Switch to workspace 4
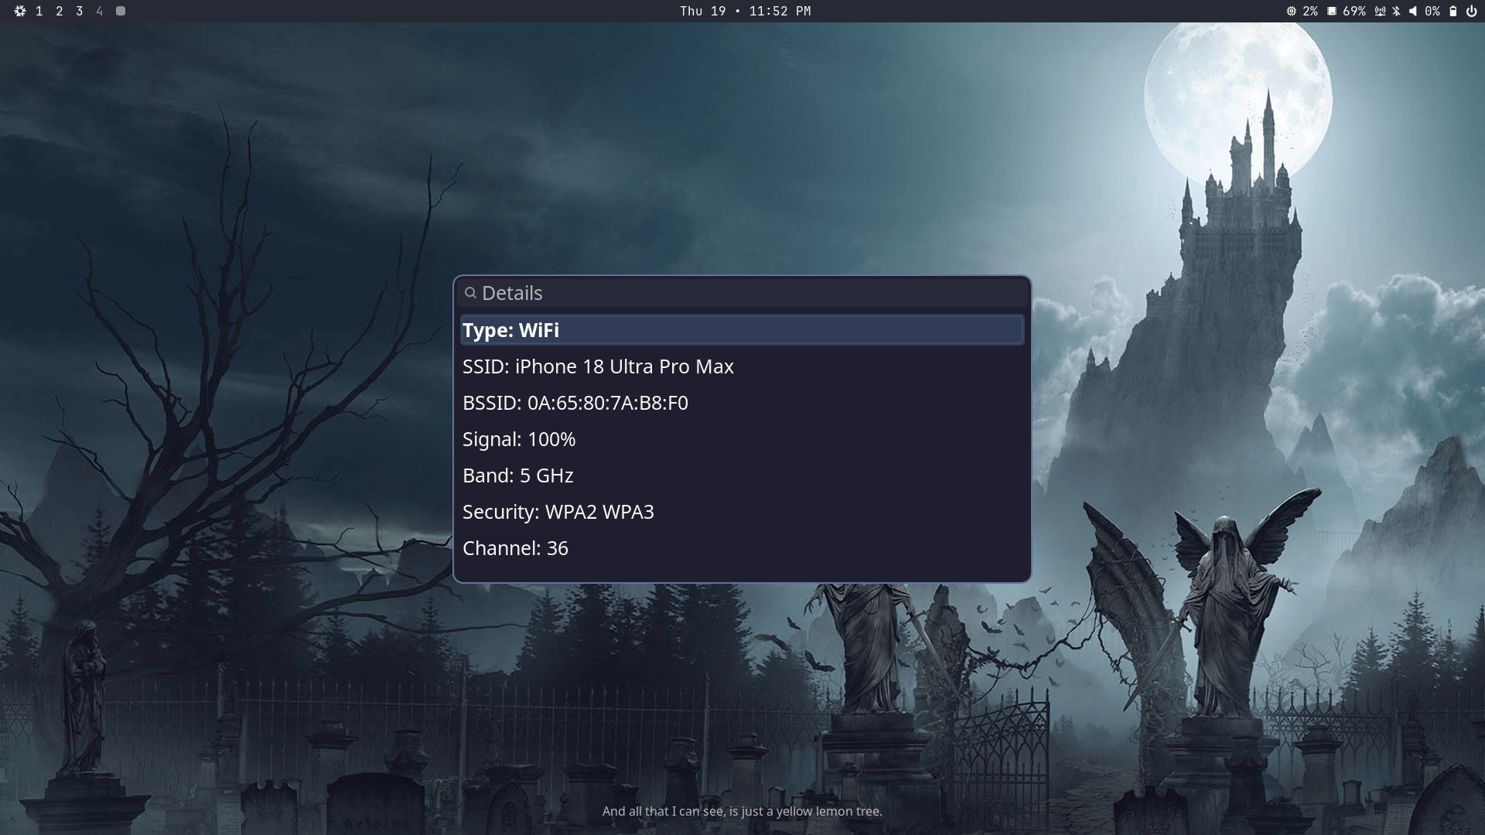 pyautogui.click(x=99, y=11)
